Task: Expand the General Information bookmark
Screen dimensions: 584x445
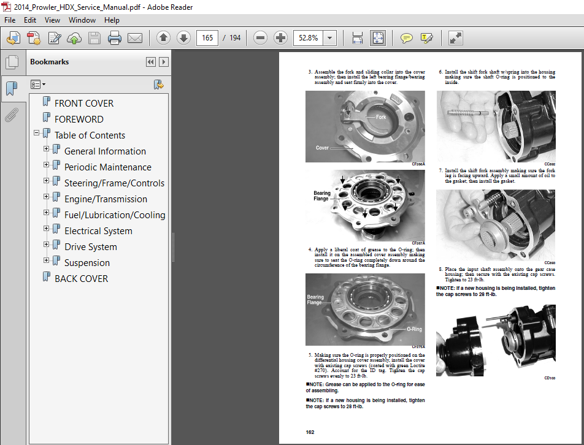Action: (46, 149)
